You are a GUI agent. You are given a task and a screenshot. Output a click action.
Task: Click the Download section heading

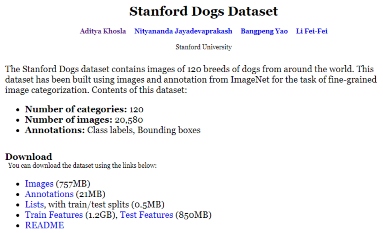coord(29,157)
